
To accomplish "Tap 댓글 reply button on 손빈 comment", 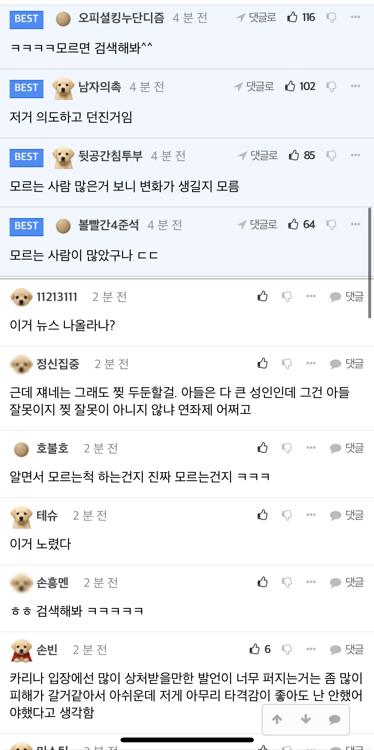I will click(347, 650).
